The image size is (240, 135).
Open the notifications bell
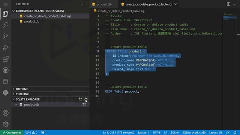coord(235,132)
